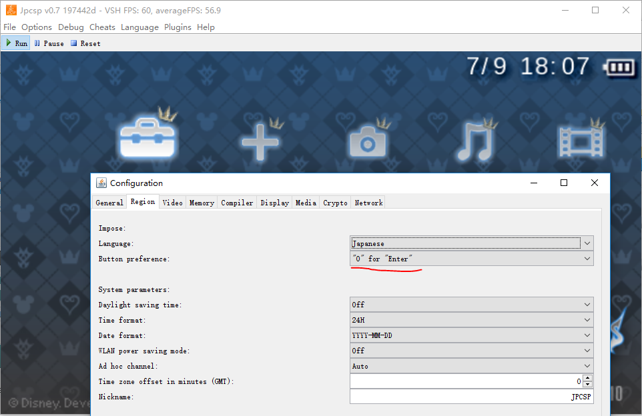Select the Video film icon in XMB
The image size is (642, 416).
tap(581, 141)
